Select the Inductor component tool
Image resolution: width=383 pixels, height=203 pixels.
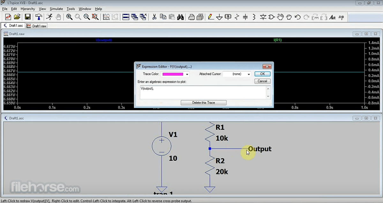click(254, 17)
